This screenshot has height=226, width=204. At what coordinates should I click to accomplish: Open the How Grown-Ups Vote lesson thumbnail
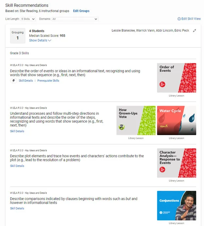[x=136, y=120]
